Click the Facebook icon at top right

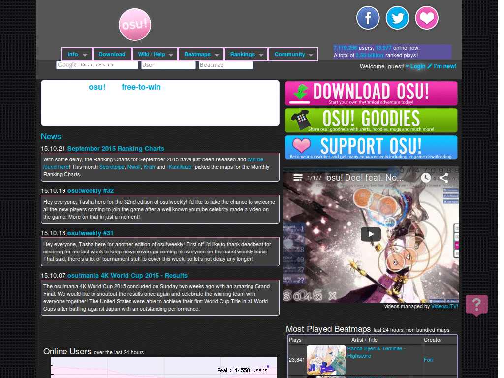pyautogui.click(x=368, y=18)
